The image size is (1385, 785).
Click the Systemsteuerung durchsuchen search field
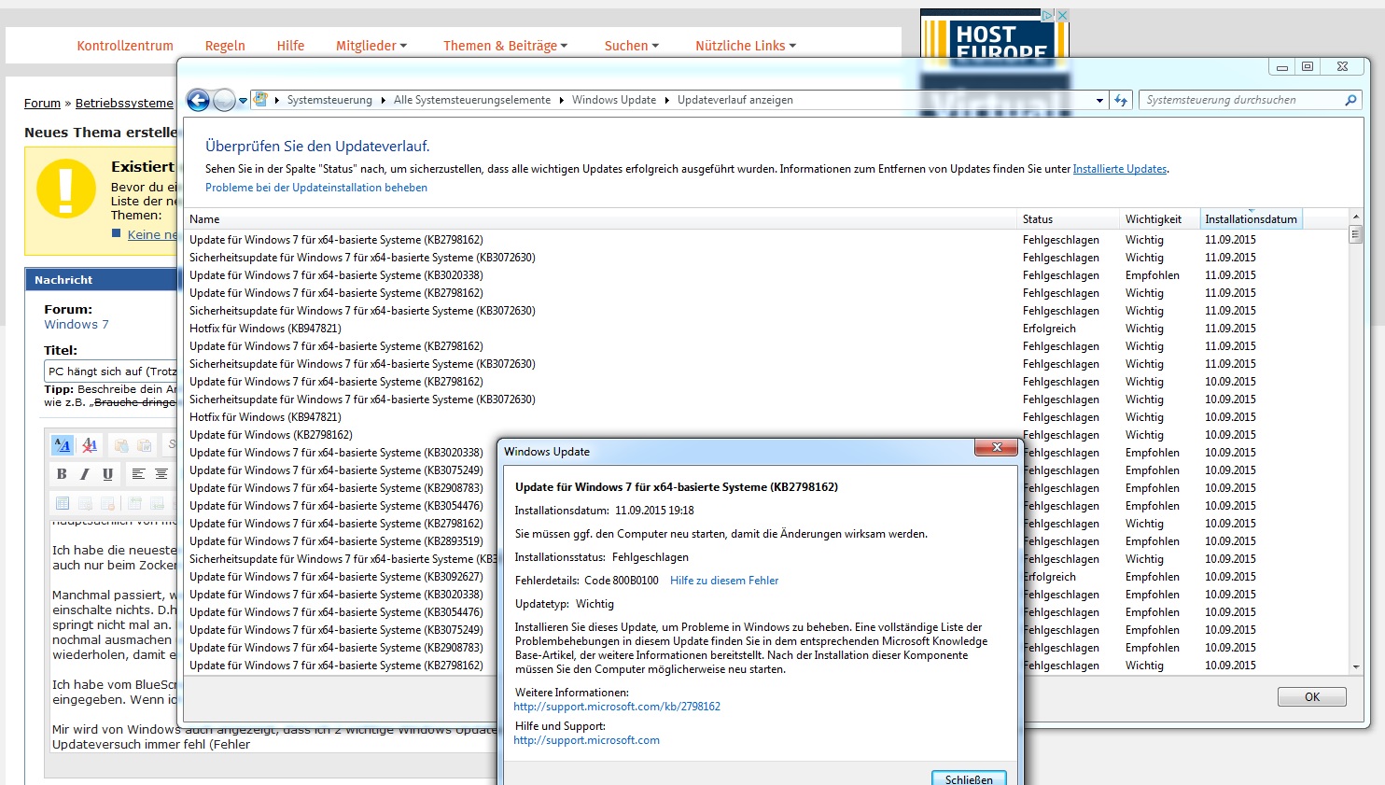point(1241,100)
